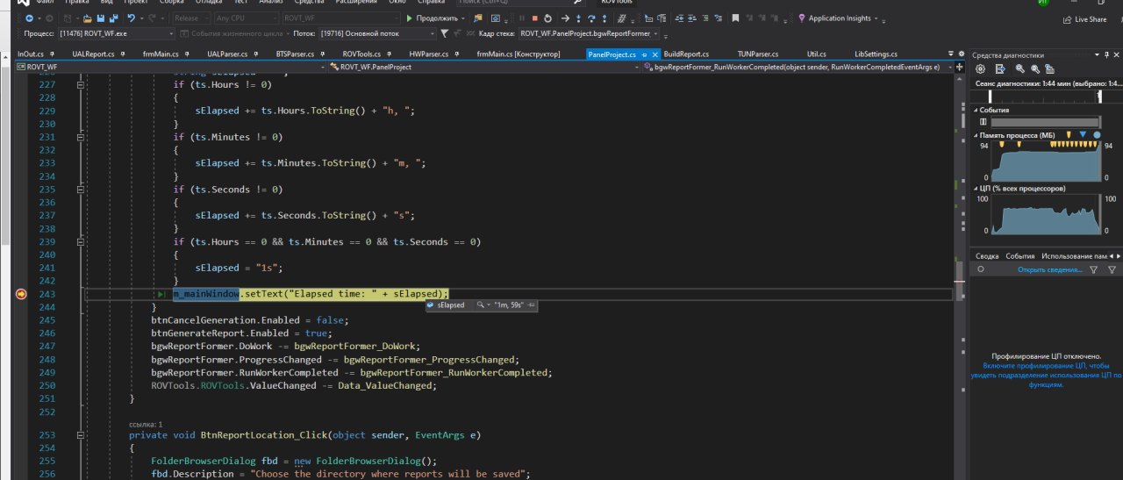This screenshot has height=480, width=1123.
Task: Restart debugging with circular arrow icon
Action: click(547, 18)
